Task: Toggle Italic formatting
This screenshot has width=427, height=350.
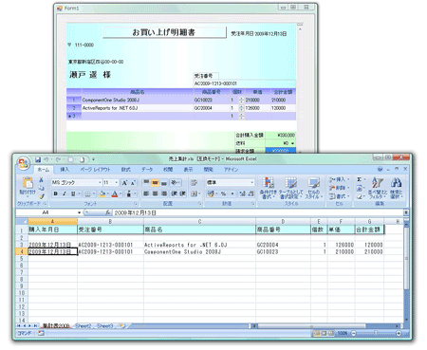Action: (65, 193)
